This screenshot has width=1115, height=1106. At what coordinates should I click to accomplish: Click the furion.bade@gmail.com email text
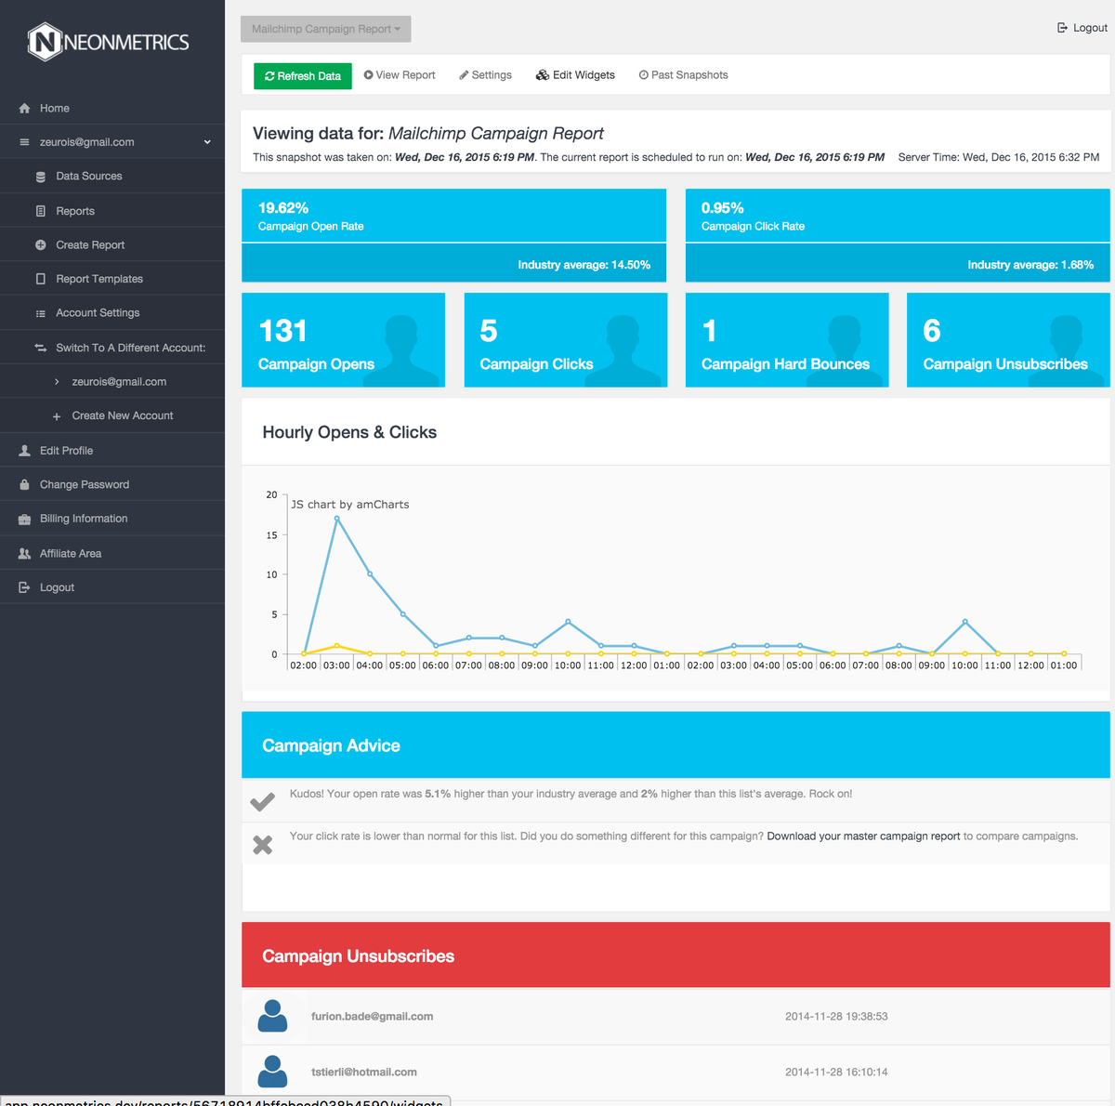372,1017
